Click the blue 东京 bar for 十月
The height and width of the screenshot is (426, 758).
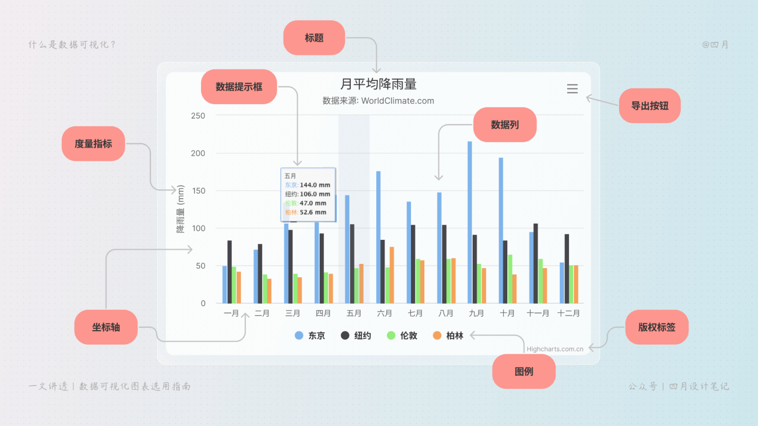click(501, 231)
